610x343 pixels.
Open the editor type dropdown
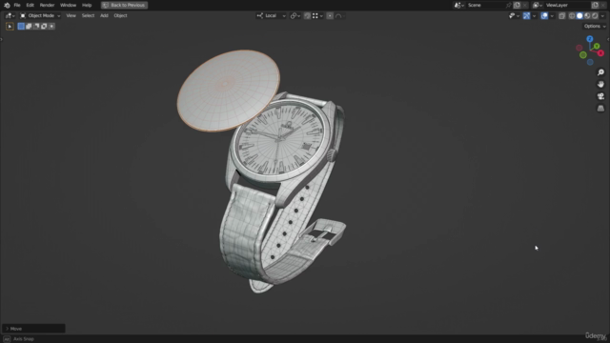(x=10, y=15)
